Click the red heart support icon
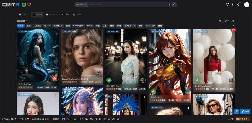This screenshot has height=123, width=252. (29, 5)
